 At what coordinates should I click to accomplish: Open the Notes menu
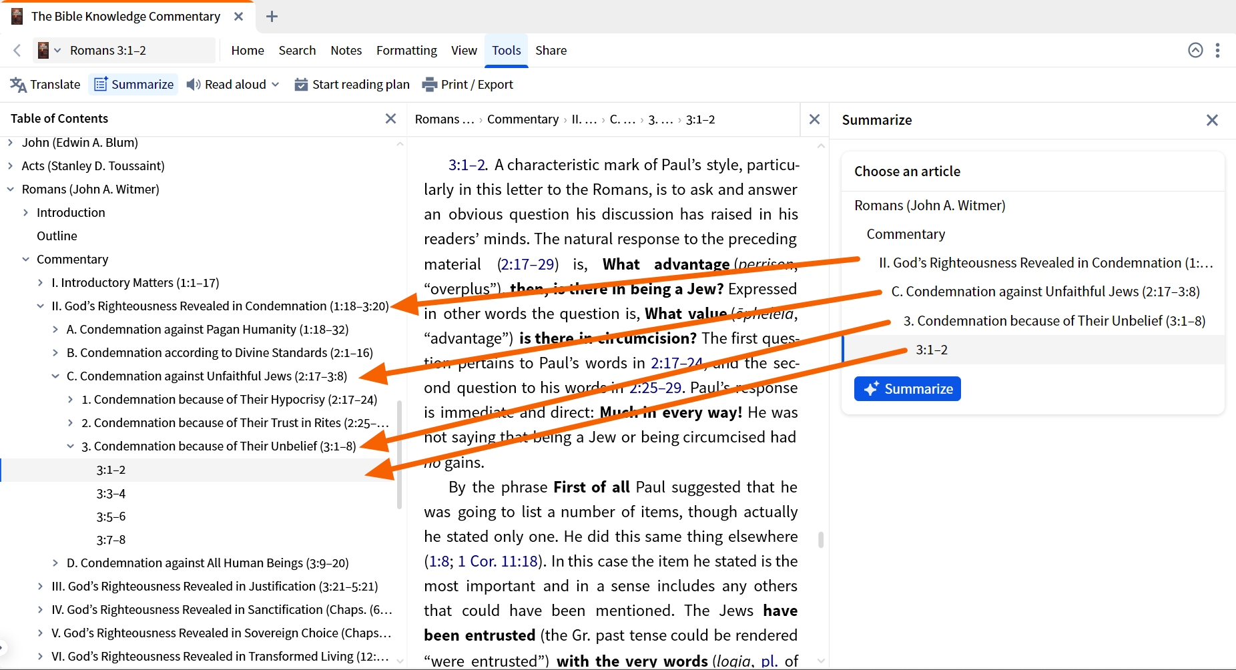(346, 50)
